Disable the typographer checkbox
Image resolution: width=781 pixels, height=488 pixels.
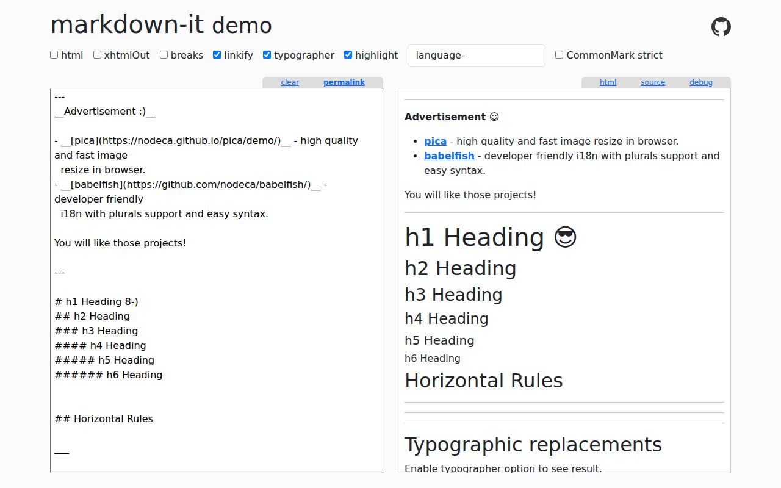point(267,55)
